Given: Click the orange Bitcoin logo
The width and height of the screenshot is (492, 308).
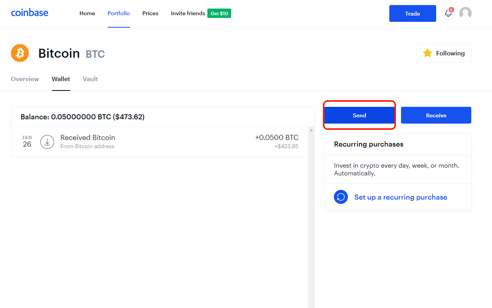Looking at the screenshot, I should tap(20, 53).
